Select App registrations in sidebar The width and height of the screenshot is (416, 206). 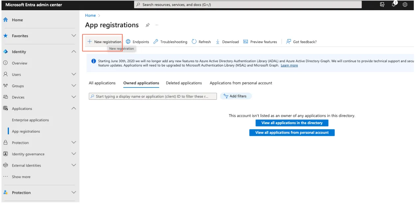(26, 131)
